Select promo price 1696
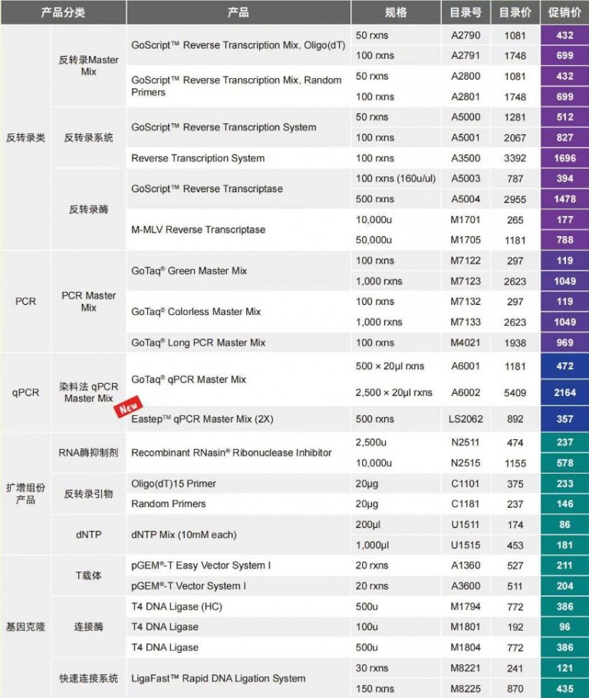This screenshot has width=589, height=698. tap(565, 158)
